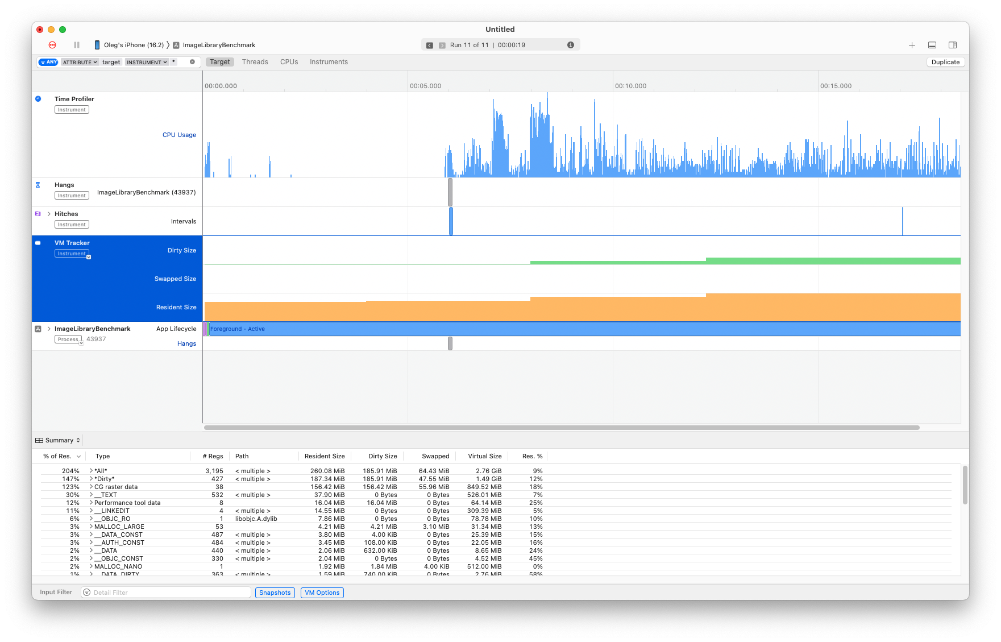Click the Foreground - Active lifecycle bar
The width and height of the screenshot is (1001, 642).
584,329
